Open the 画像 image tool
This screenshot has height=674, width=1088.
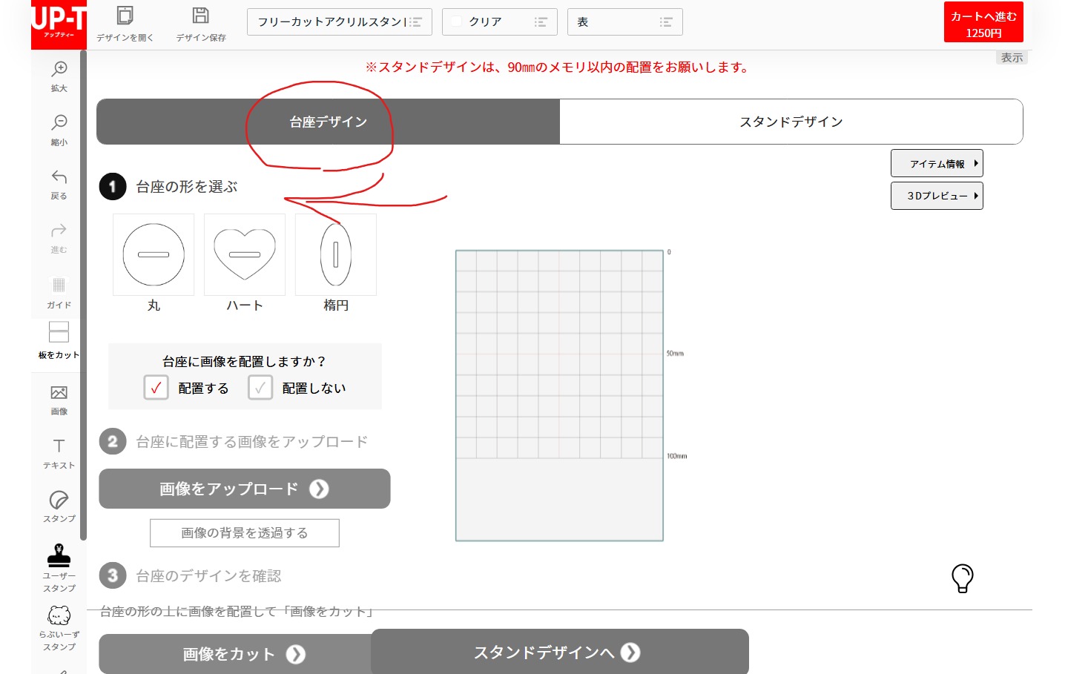pos(58,399)
